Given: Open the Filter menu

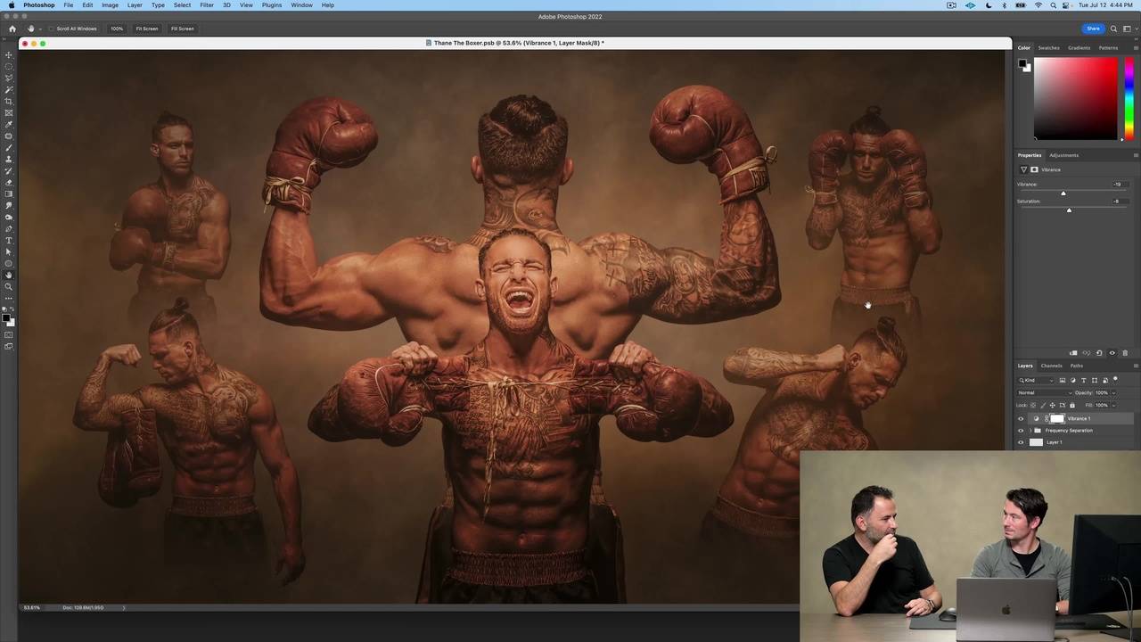Looking at the screenshot, I should click(207, 5).
